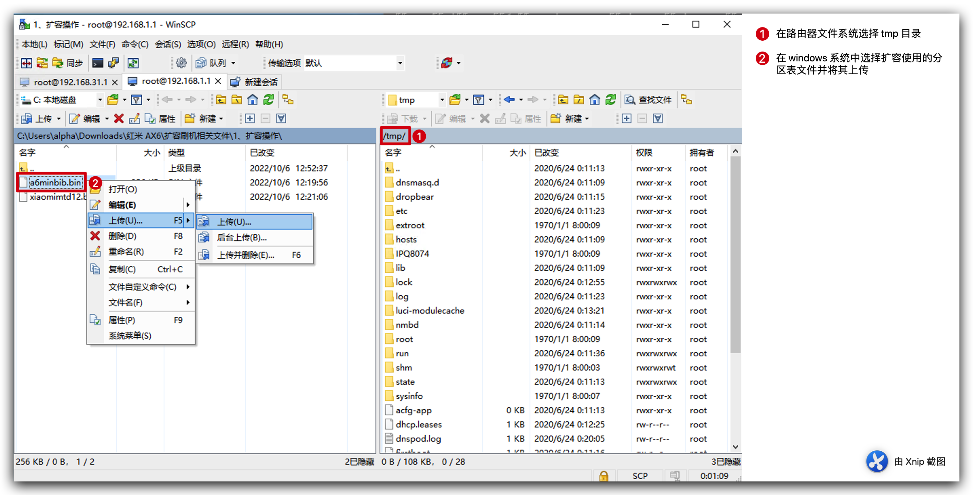This screenshot has height=495, width=973.
Task: Click remote invert selection icon
Action: click(x=658, y=119)
